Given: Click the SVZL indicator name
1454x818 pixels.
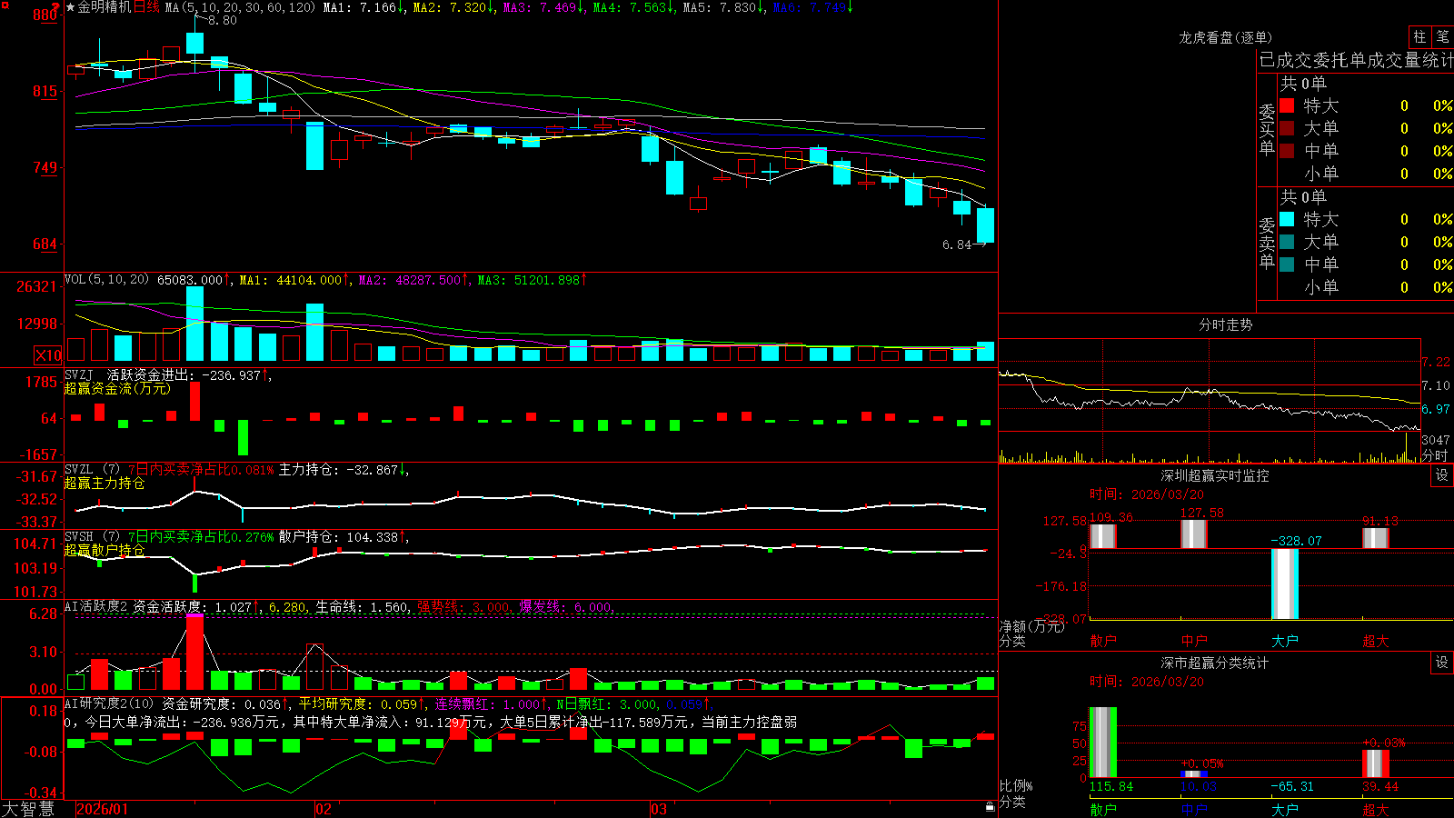Looking at the screenshot, I should pyautogui.click(x=79, y=469).
